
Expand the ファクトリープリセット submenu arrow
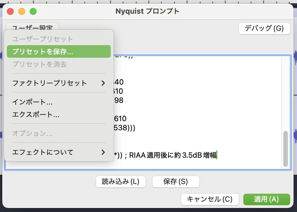[103, 83]
